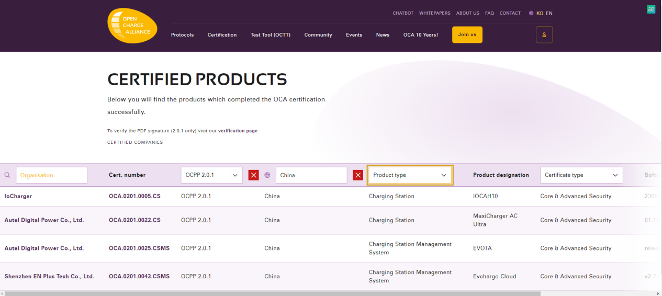Screen dimensions: 662x296
Task: Open the user account icon button
Action: coord(544,35)
